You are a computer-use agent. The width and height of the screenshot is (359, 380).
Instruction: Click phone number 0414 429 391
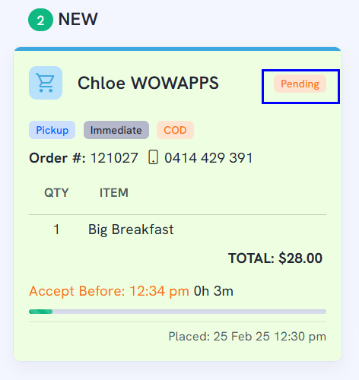[208, 158]
